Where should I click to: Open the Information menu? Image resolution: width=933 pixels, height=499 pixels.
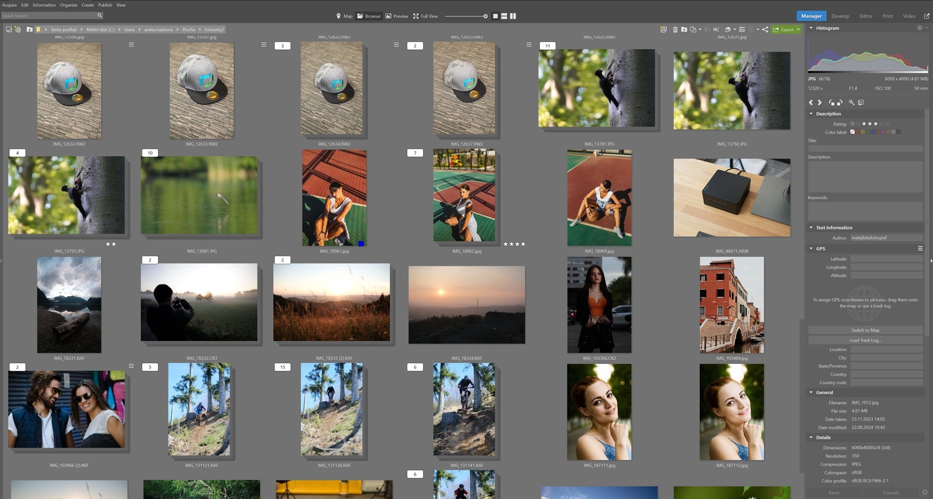click(44, 5)
